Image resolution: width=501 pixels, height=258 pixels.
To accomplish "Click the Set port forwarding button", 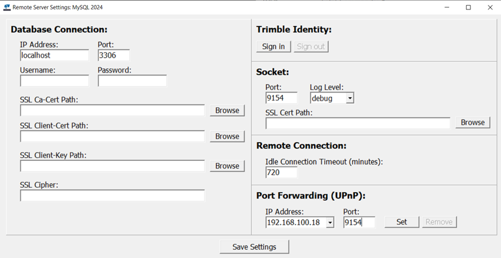I will tap(401, 222).
